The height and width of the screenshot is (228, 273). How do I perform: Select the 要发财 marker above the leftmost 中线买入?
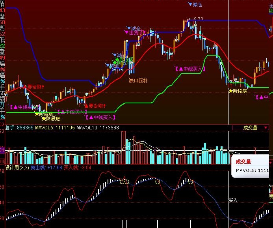click(33, 87)
